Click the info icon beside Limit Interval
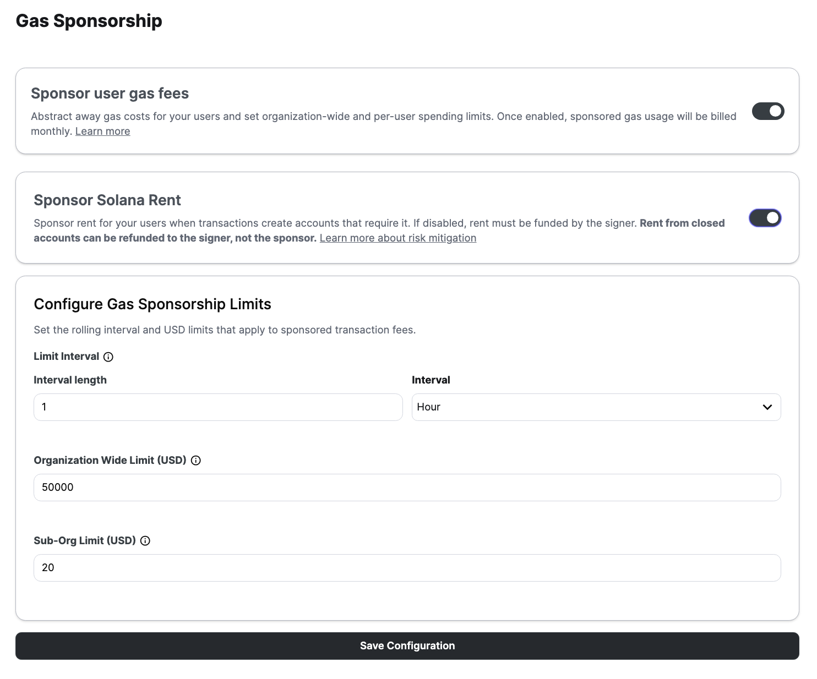This screenshot has height=679, width=817. 108,357
